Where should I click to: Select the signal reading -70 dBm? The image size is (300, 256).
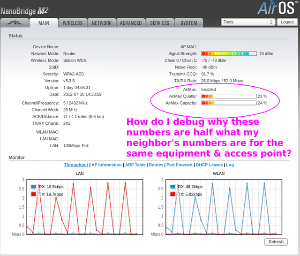266,53
